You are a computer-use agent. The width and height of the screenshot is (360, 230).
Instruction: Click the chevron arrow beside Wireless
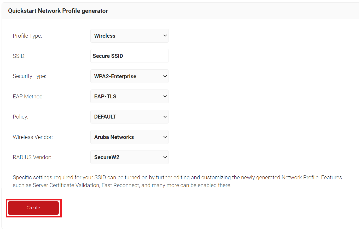(165, 36)
